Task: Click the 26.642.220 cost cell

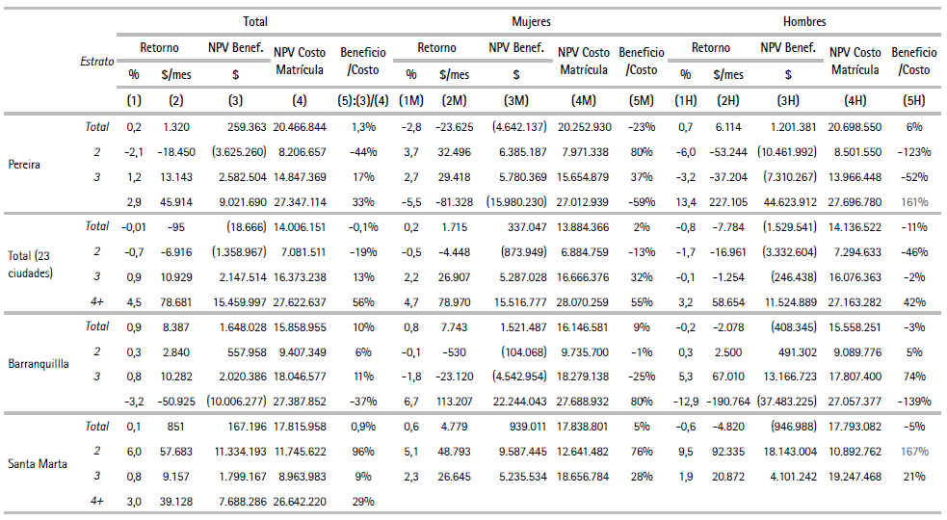Action: [301, 502]
